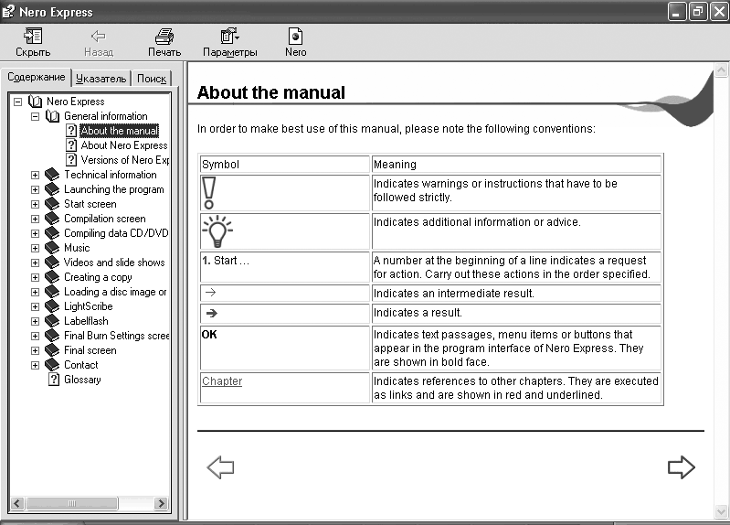Select the Versions of Nero Express topic
The width and height of the screenshot is (730, 525).
[x=124, y=160]
